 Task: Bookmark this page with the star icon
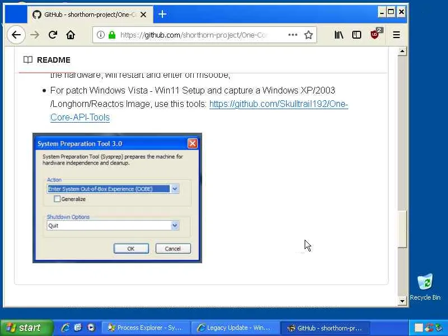[x=309, y=35]
